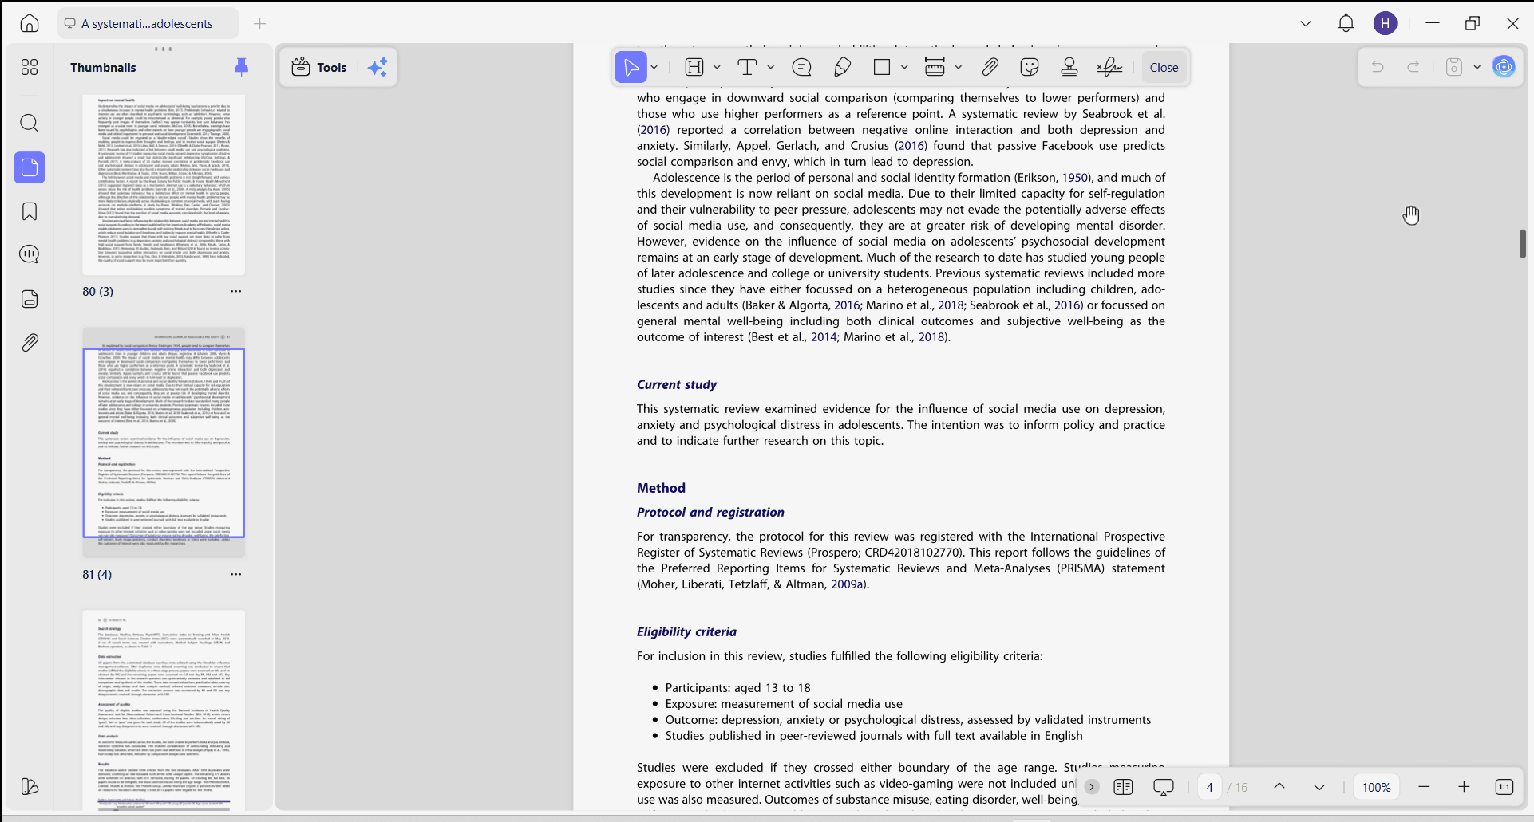
Task: Expand the shape tool dropdown arrow
Action: (904, 67)
